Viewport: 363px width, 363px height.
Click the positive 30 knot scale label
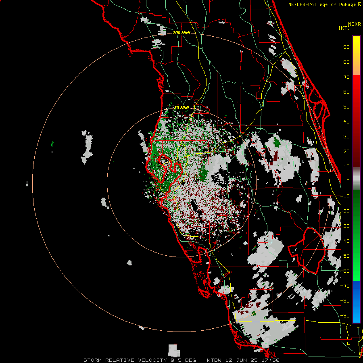[x=346, y=137]
